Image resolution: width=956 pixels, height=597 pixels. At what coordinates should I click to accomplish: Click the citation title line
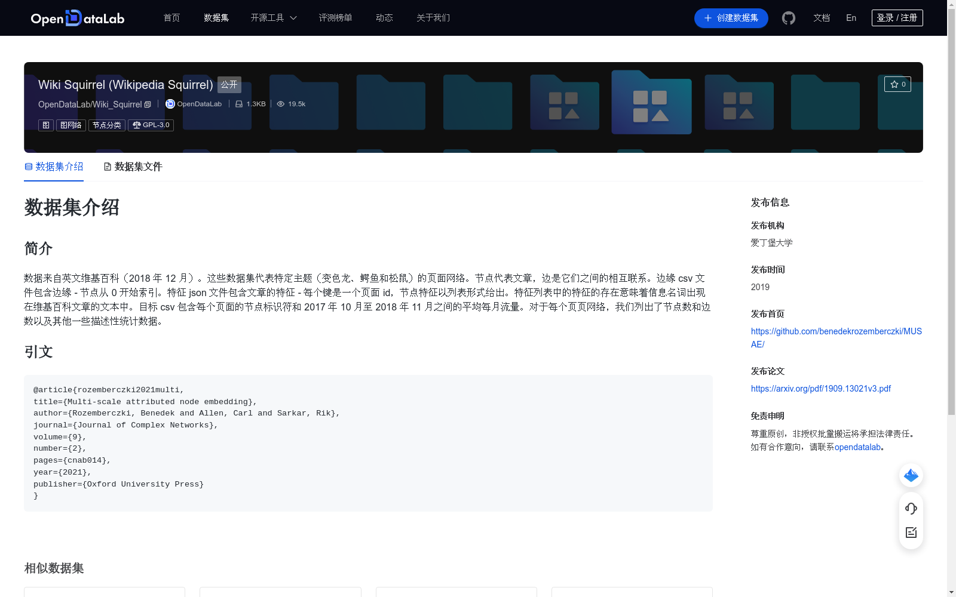pos(145,402)
